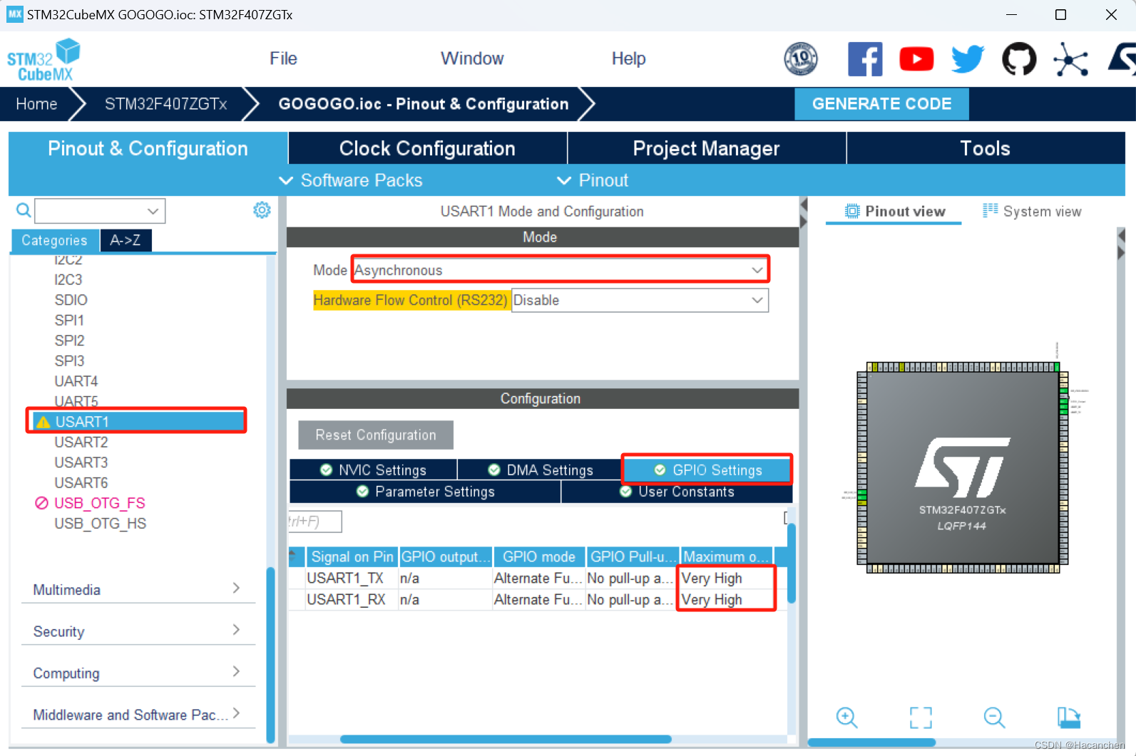Click the STM32F407ZGTx chip image

(962, 467)
